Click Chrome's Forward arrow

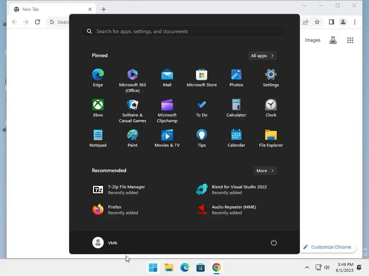(26, 22)
